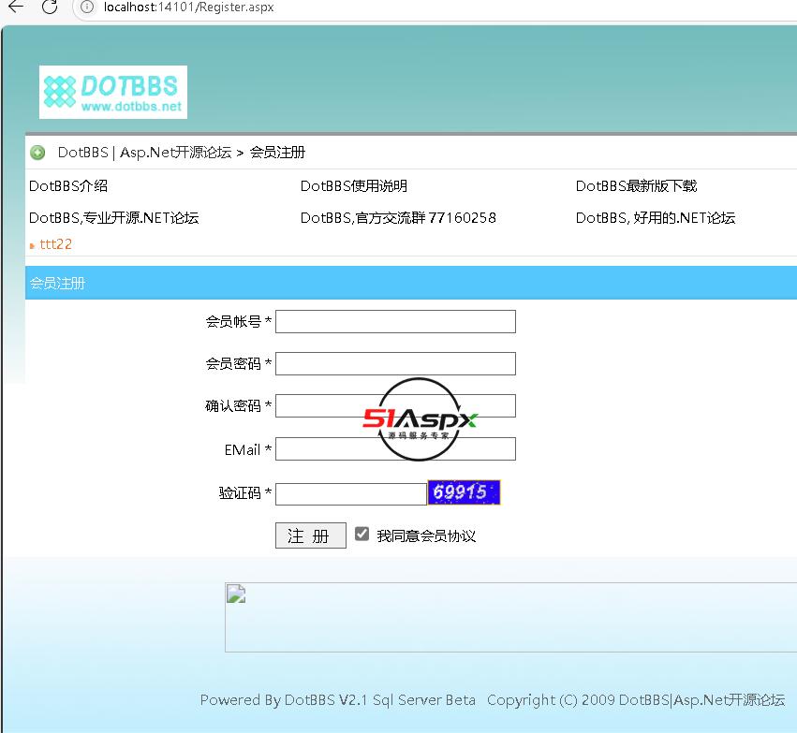Open the DotBBS最新版下载 link

point(636,186)
